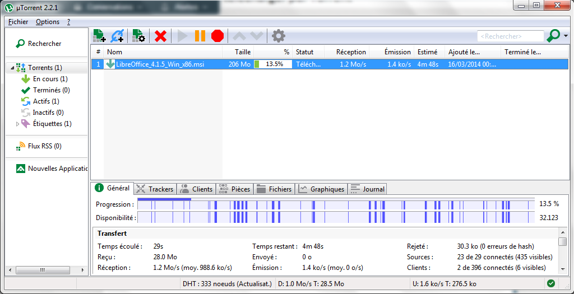The height and width of the screenshot is (294, 574).
Task: Select Torrents (1) category
Action: pyautogui.click(x=45, y=68)
